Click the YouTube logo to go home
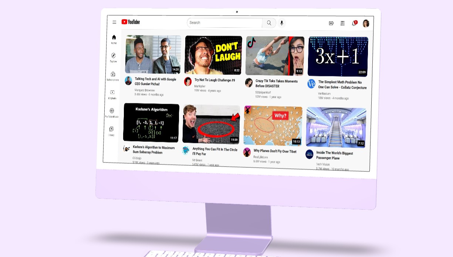The image size is (453, 257). point(131,22)
